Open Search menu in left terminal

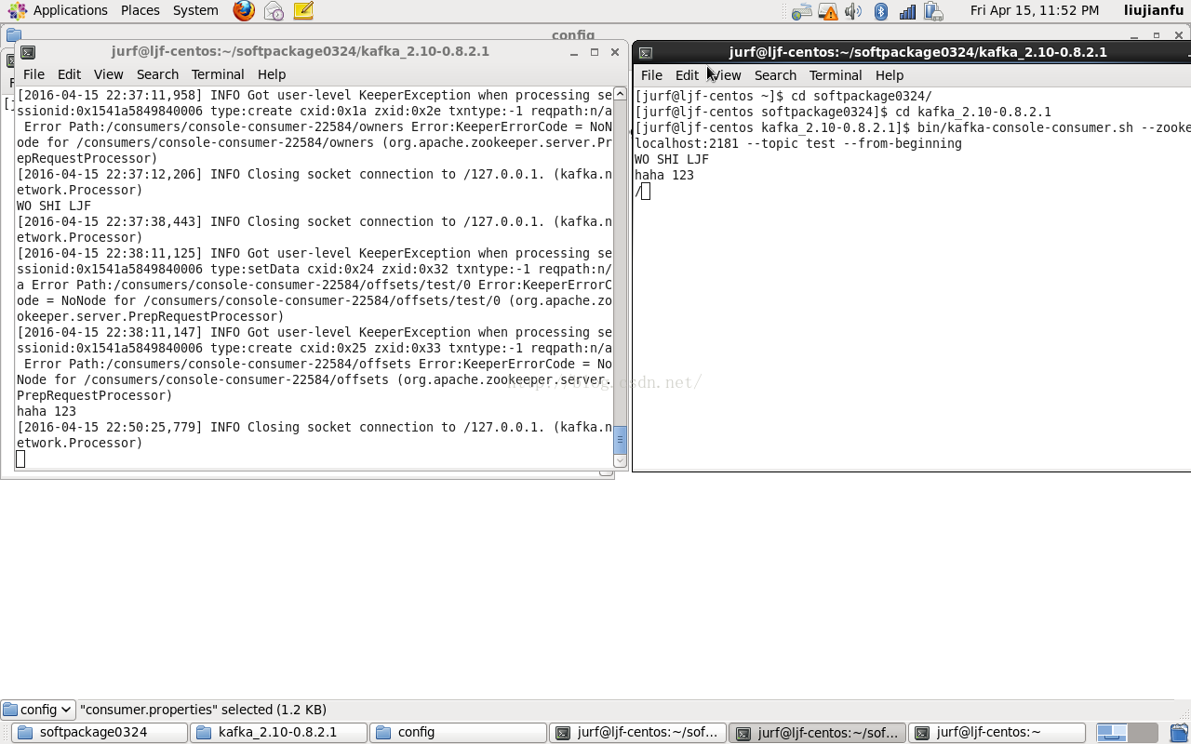157,74
